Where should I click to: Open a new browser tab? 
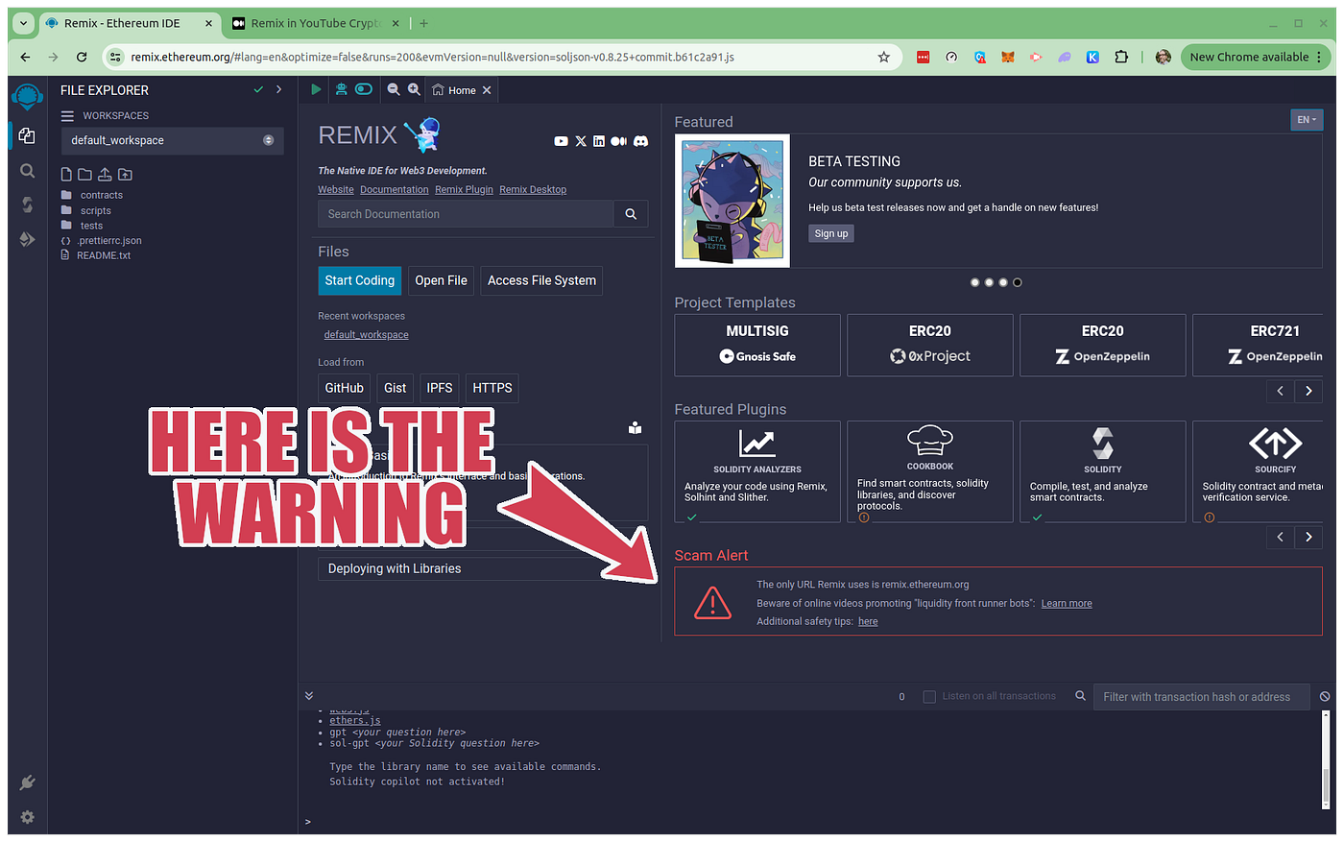tap(424, 23)
